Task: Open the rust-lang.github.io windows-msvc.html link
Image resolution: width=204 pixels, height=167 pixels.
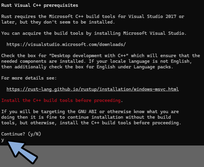Action: click(93, 89)
